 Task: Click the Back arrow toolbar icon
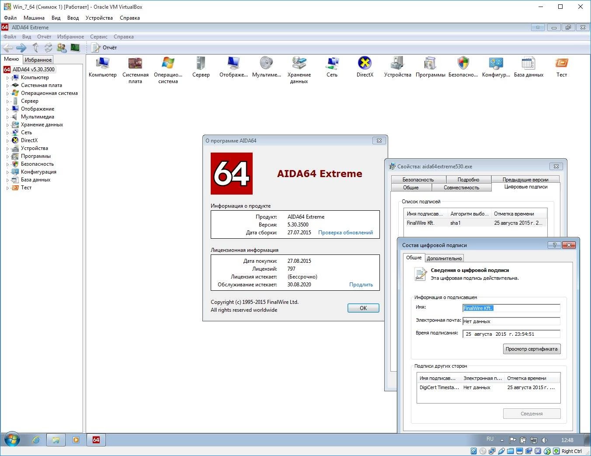(8, 47)
